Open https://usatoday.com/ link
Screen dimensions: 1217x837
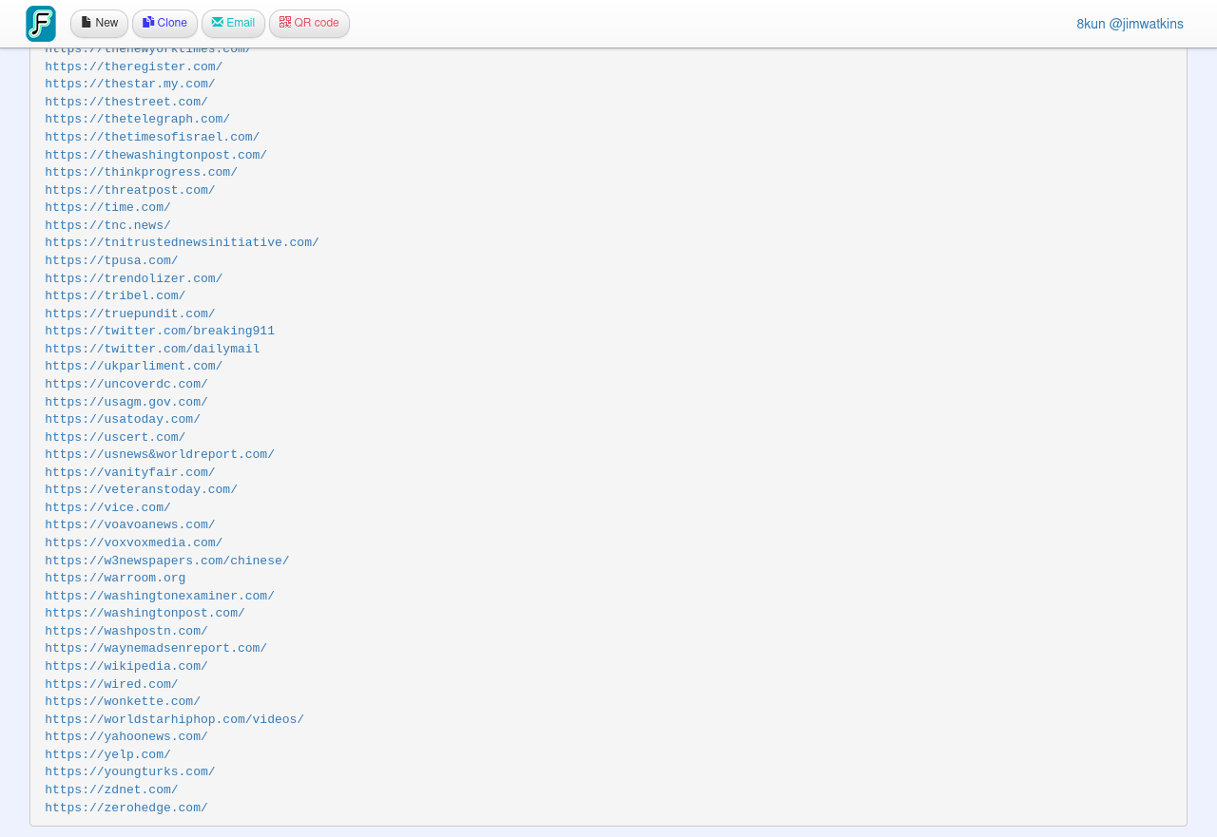point(123,419)
